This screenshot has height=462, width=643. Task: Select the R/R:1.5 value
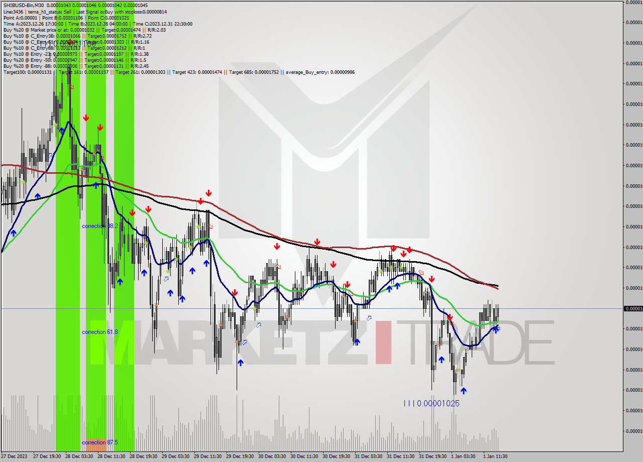click(138, 60)
